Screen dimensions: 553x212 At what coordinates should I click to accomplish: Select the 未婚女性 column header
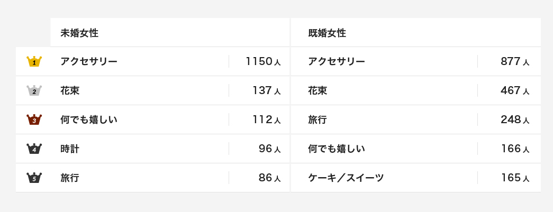[79, 33]
